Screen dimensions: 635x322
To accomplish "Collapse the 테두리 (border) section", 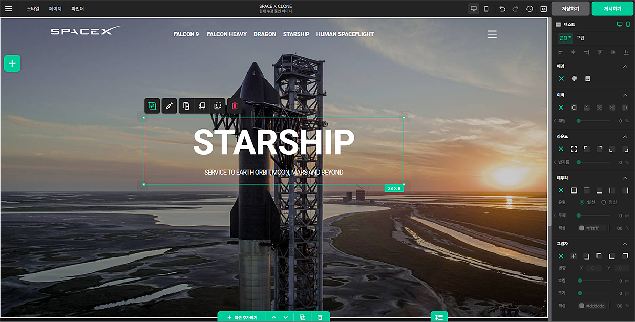I will point(625,178).
